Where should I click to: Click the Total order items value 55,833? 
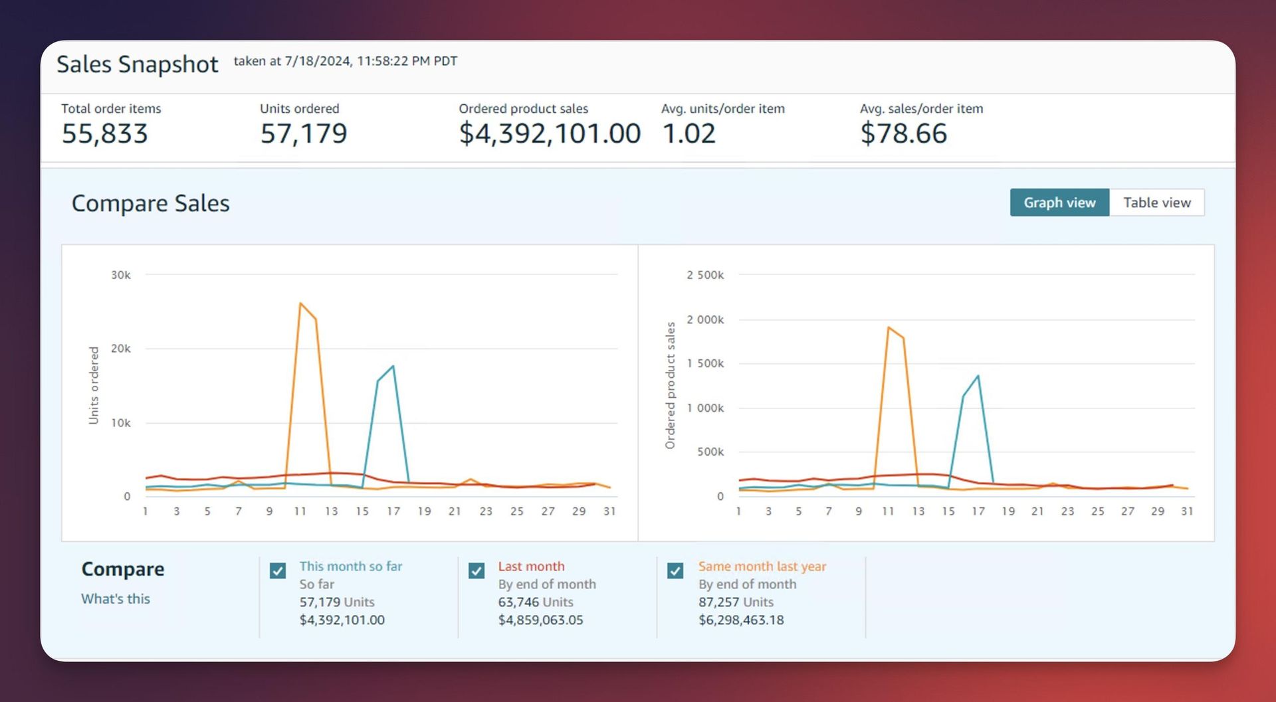point(105,133)
